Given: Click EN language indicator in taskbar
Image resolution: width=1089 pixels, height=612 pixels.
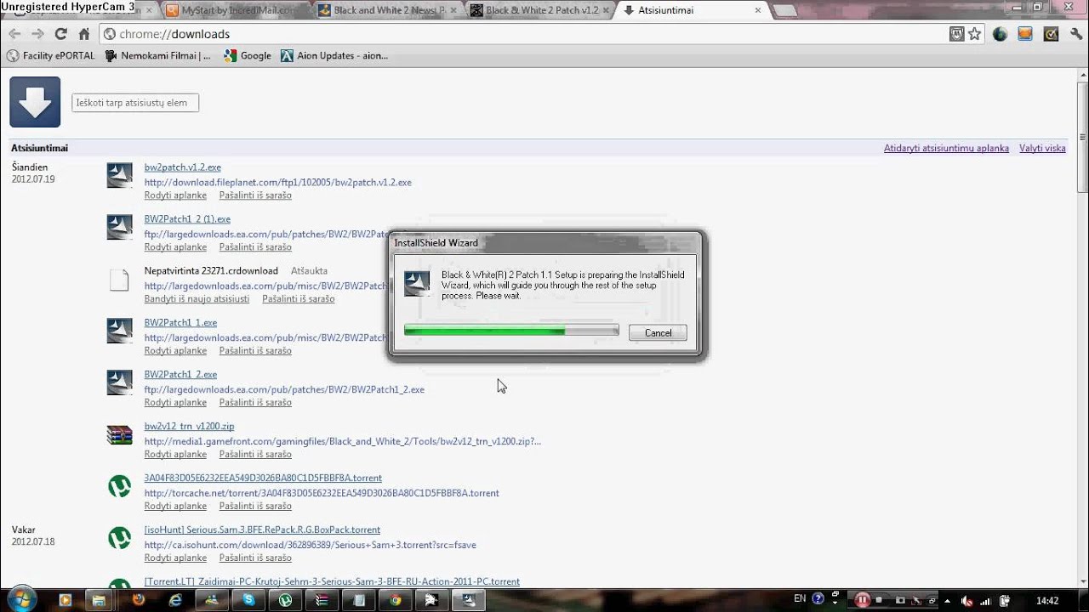Looking at the screenshot, I should [800, 599].
